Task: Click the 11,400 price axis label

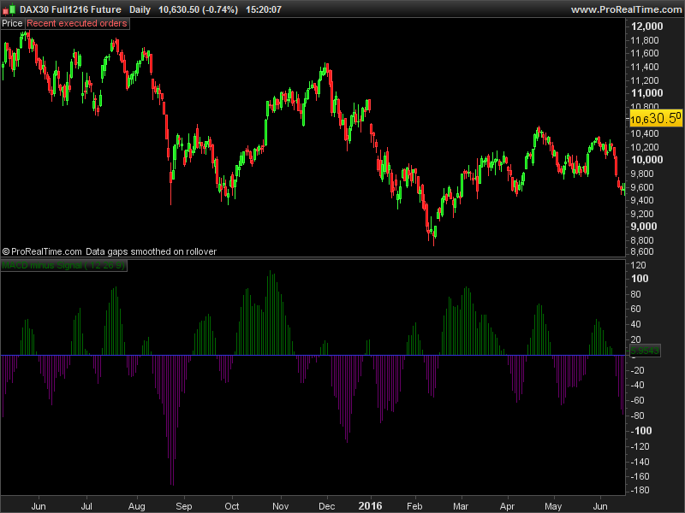Action: pyautogui.click(x=645, y=67)
